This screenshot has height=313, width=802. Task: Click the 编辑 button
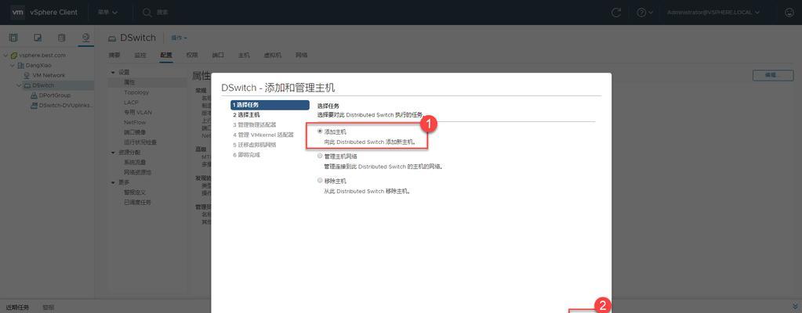click(773, 75)
